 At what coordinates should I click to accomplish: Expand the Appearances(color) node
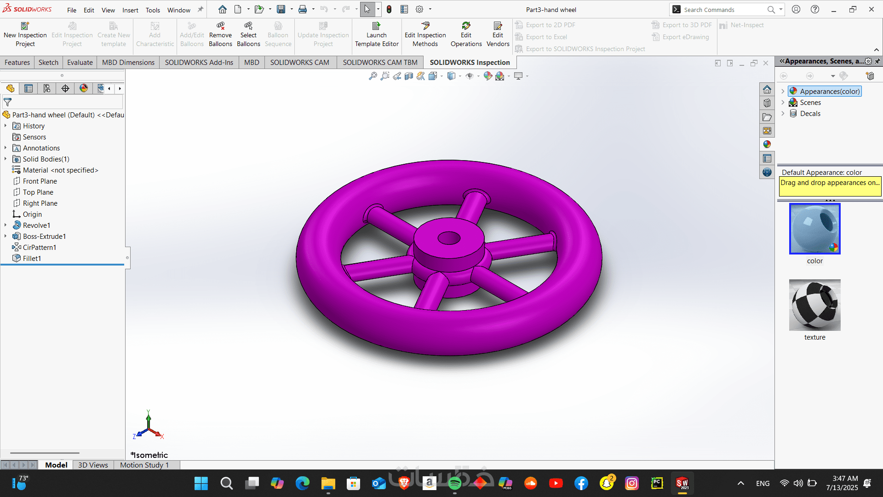click(783, 91)
